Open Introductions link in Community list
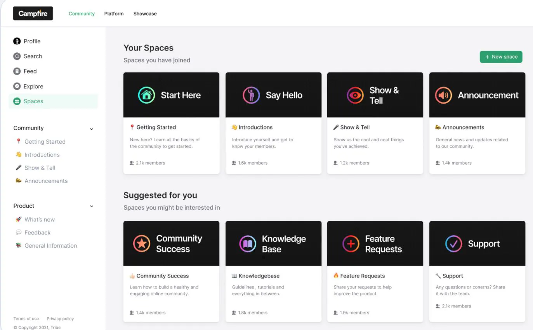The image size is (533, 330). click(42, 155)
